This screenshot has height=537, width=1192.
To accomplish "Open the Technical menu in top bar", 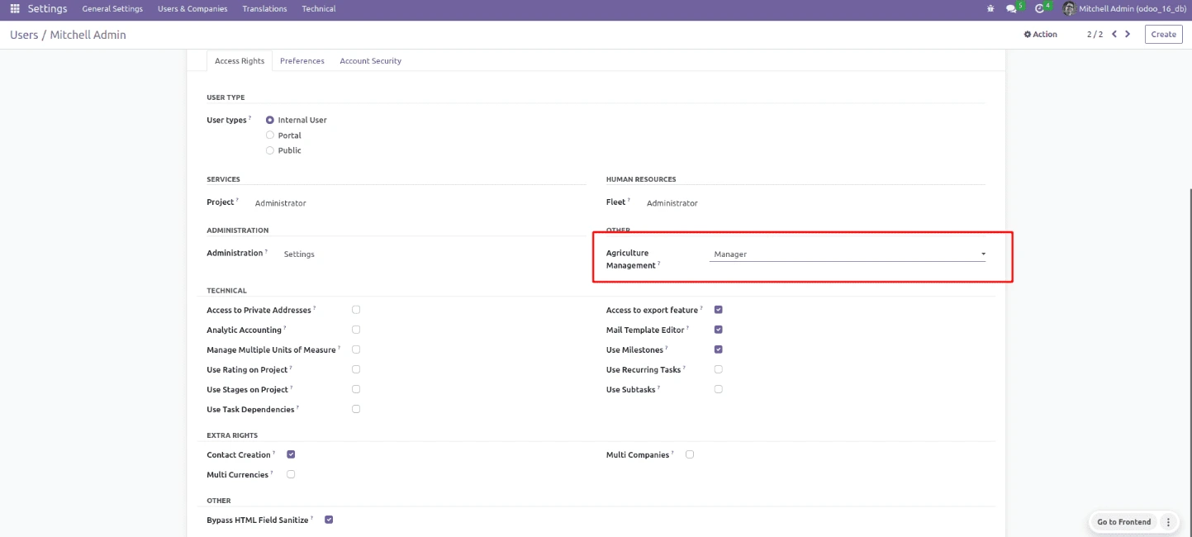I will pyautogui.click(x=319, y=9).
